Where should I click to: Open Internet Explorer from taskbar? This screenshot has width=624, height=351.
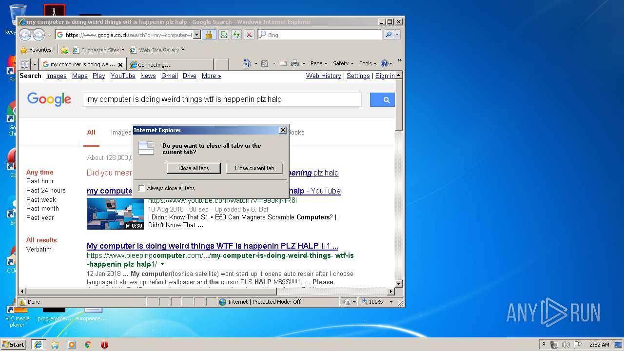pyautogui.click(x=38, y=345)
